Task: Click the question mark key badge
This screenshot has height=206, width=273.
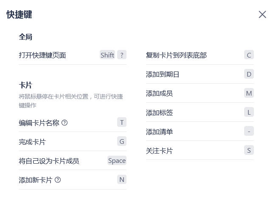Action: pyautogui.click(x=122, y=55)
